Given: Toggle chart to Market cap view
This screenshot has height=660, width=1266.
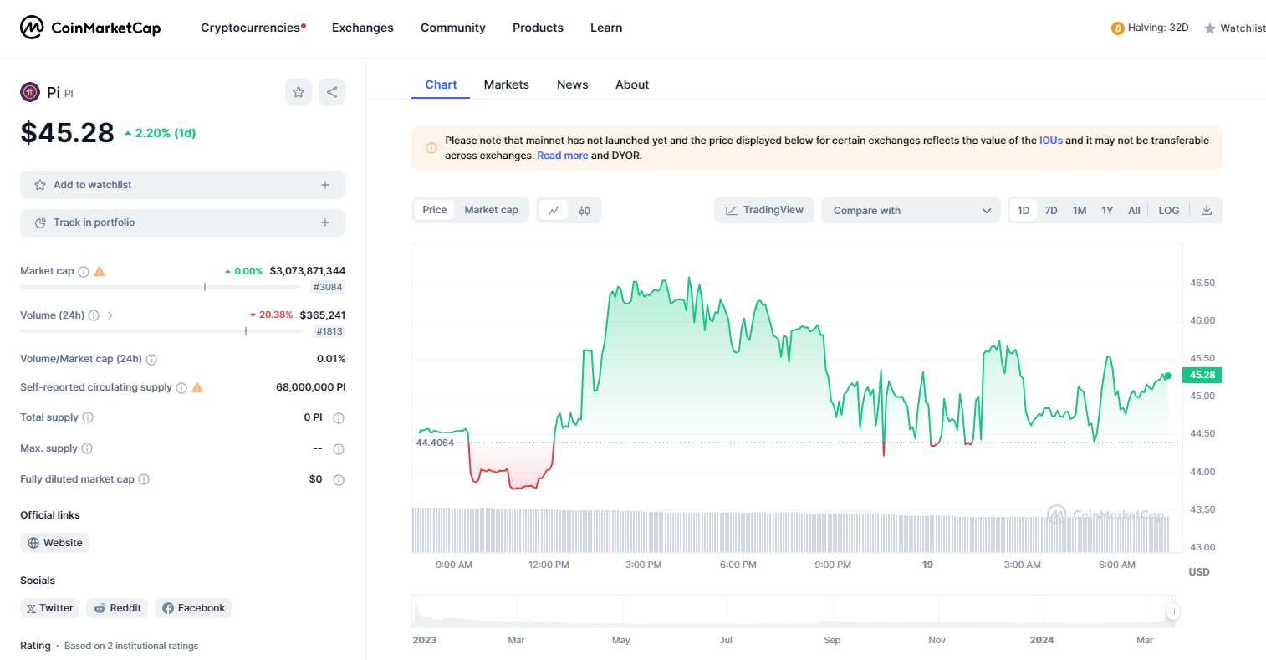Looking at the screenshot, I should (x=491, y=210).
